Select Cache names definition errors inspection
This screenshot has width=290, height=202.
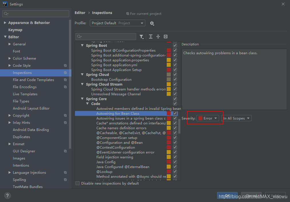[x=121, y=128]
